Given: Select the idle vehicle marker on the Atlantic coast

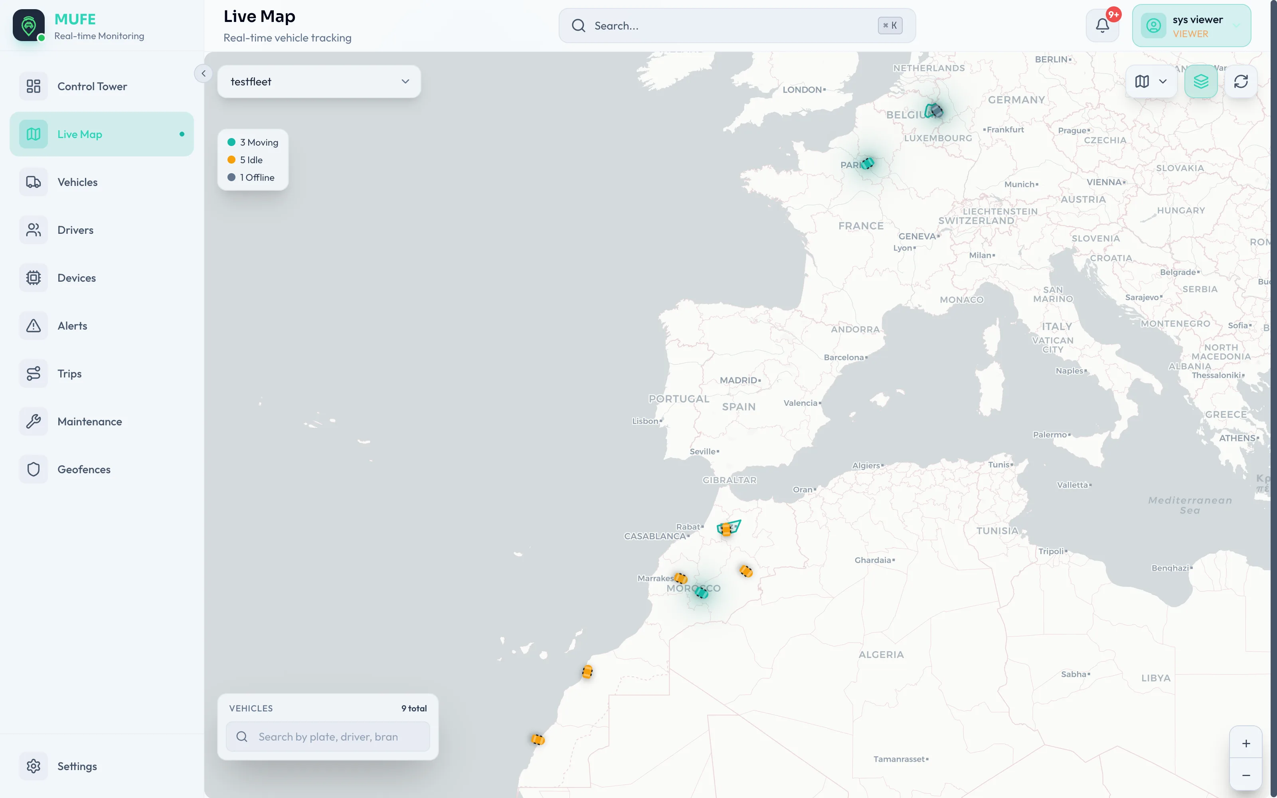Looking at the screenshot, I should [587, 672].
